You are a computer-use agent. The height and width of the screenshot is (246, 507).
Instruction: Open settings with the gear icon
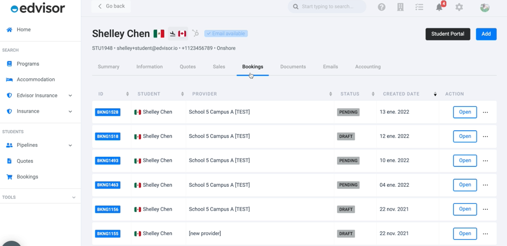click(459, 7)
